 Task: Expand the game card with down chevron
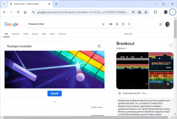pos(54,102)
